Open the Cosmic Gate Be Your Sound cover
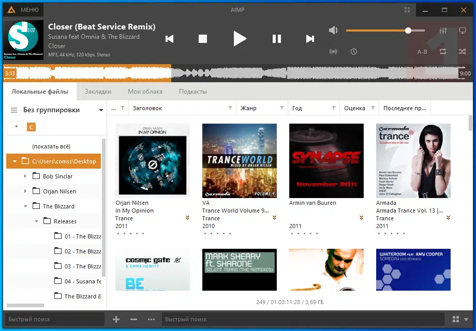 (x=153, y=270)
